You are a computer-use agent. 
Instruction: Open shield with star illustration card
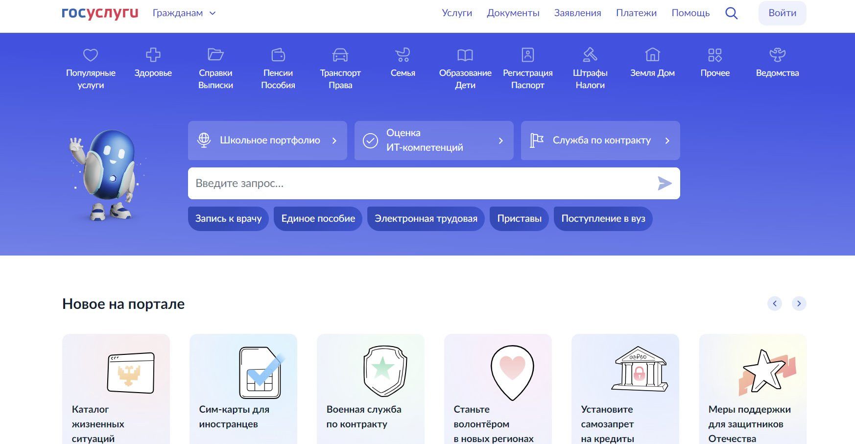[x=385, y=371]
